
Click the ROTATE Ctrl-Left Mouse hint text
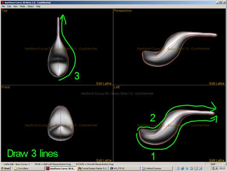95,164
